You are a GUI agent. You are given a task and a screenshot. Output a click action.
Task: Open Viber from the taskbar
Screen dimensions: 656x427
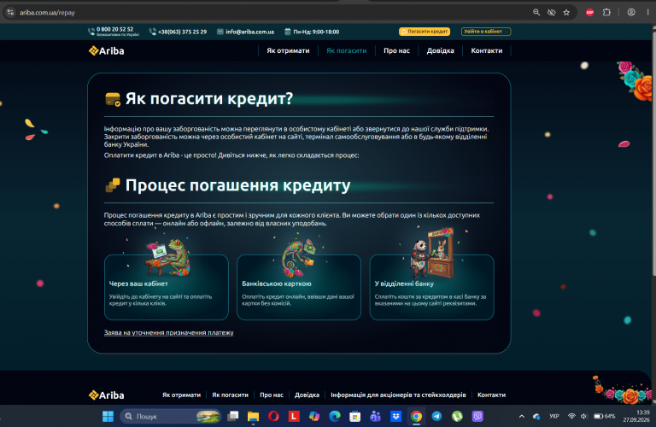click(477, 417)
